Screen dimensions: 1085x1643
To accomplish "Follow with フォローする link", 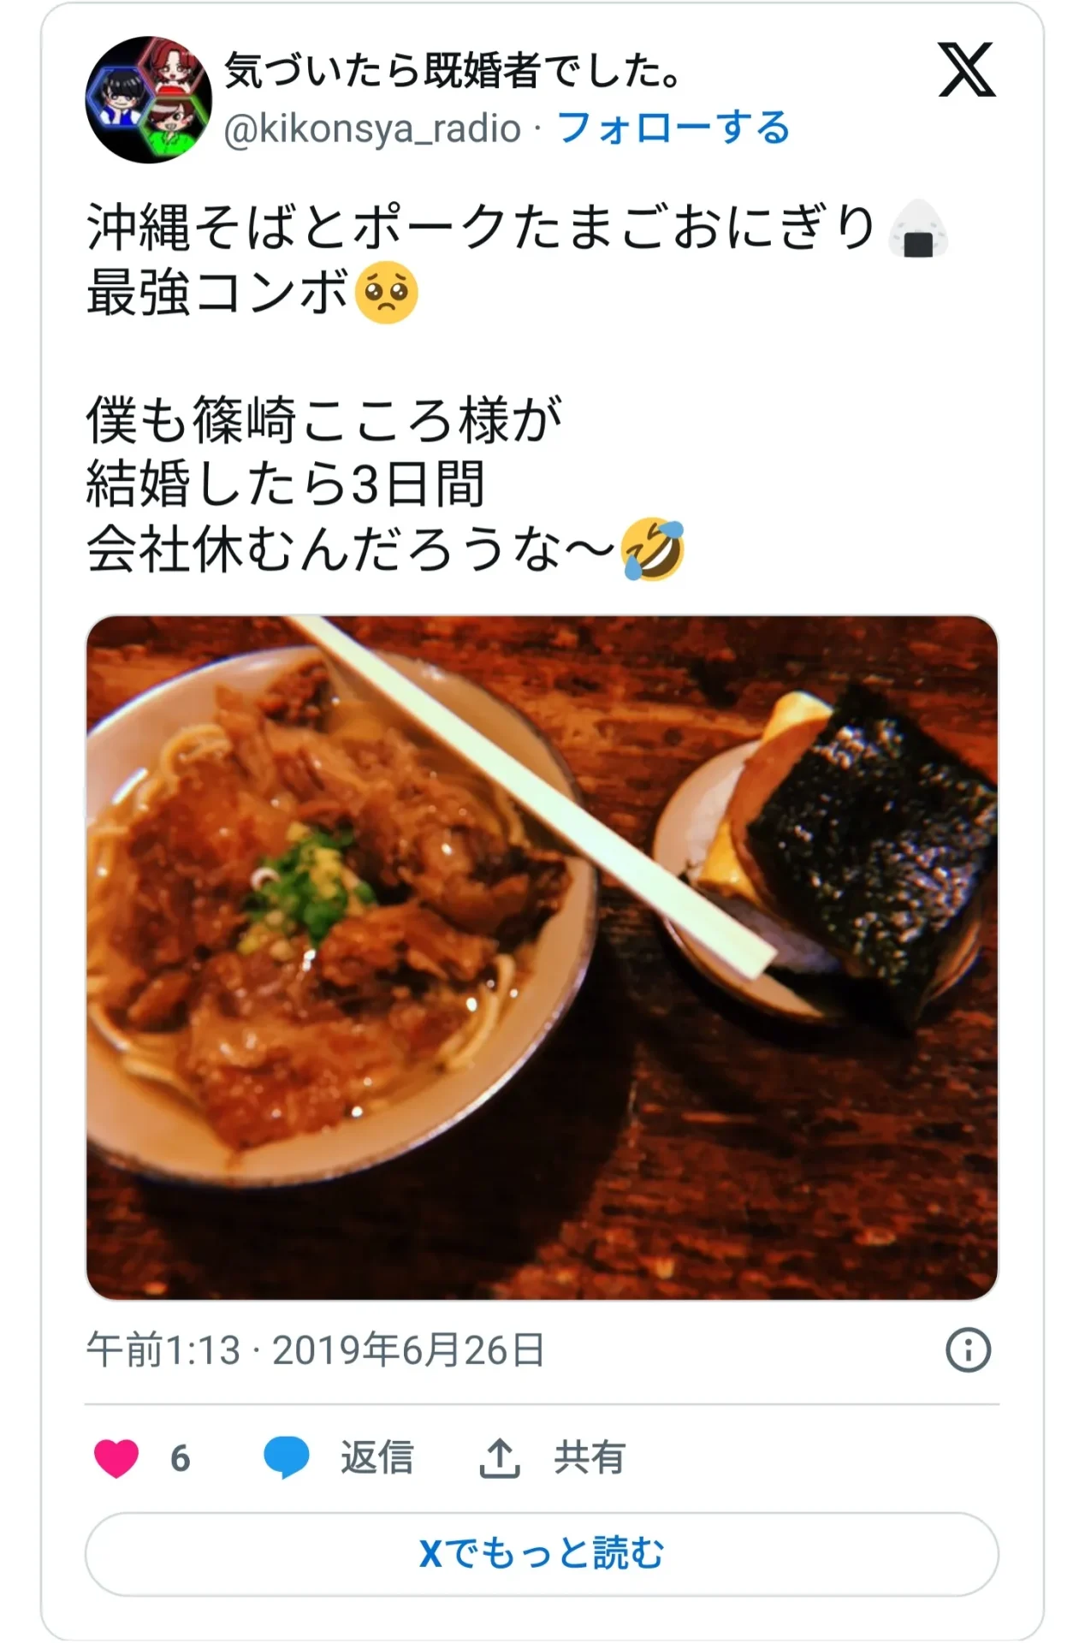I will [673, 128].
